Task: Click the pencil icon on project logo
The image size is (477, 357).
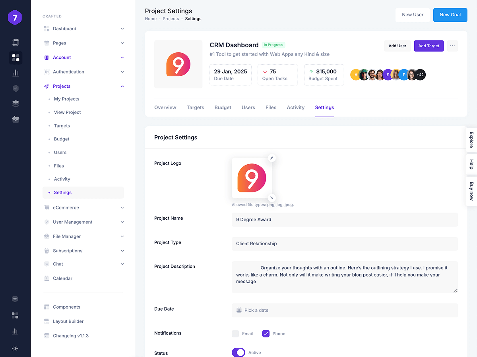Action: point(272,158)
